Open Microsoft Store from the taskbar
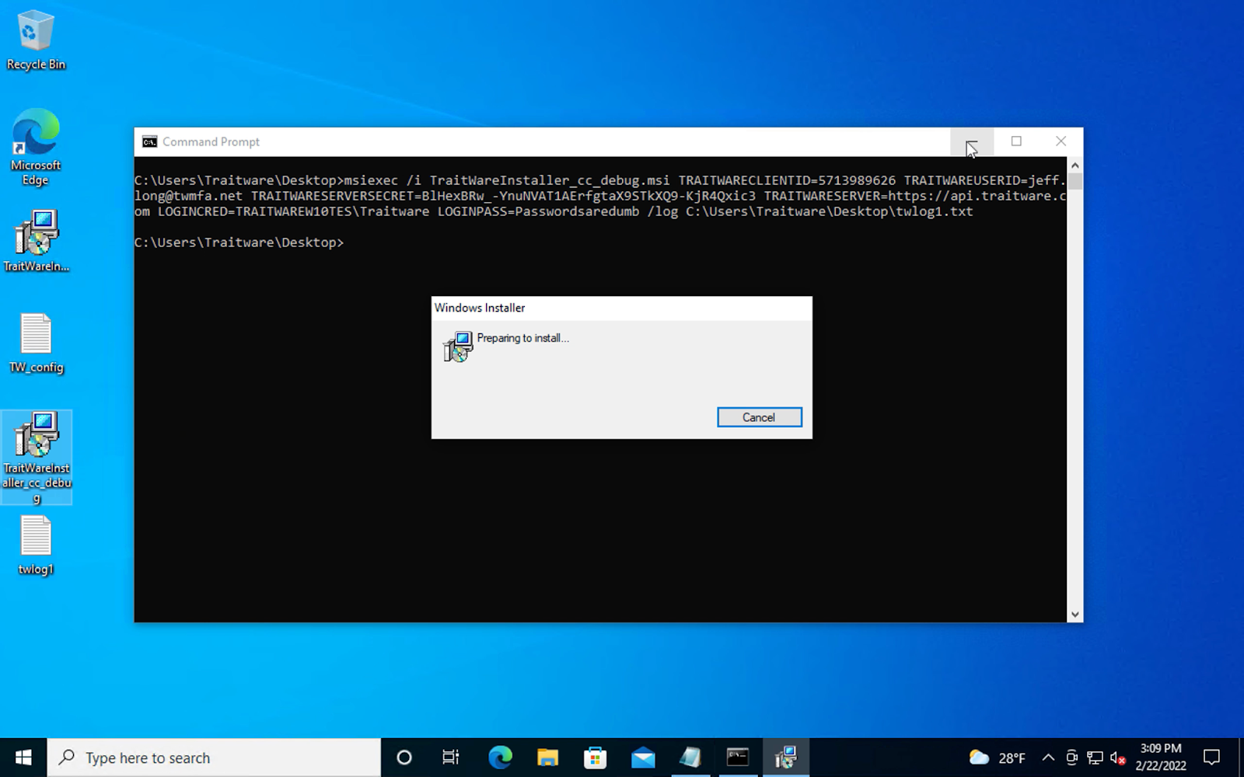Image resolution: width=1244 pixels, height=777 pixels. (x=596, y=758)
